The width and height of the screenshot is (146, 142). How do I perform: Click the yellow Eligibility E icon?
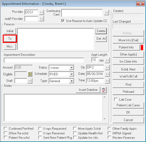(x=30, y=74)
